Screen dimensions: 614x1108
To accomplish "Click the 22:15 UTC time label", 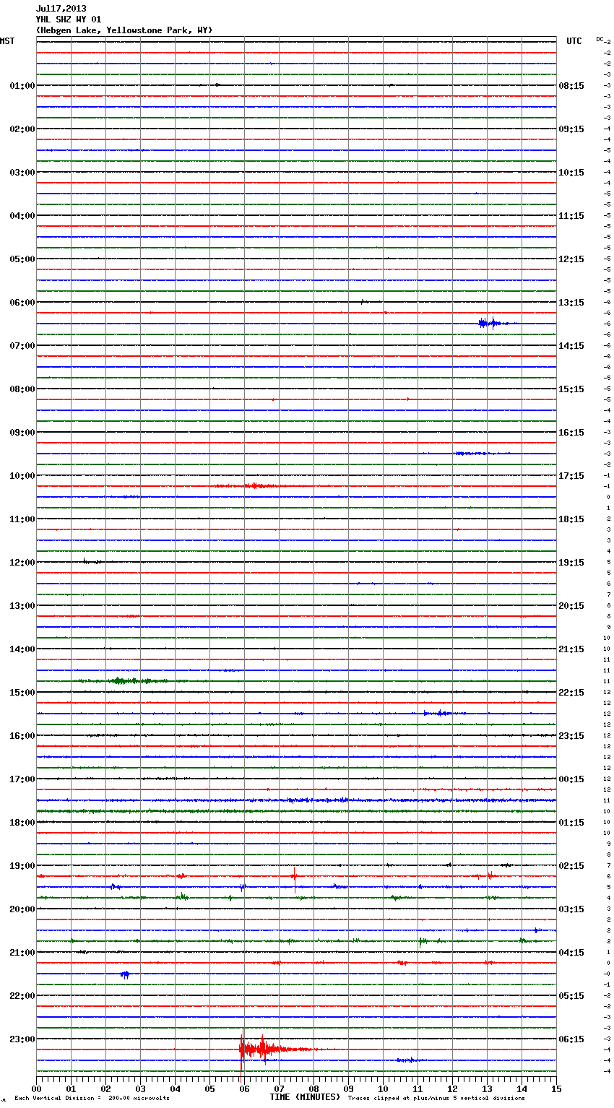I will (x=571, y=693).
